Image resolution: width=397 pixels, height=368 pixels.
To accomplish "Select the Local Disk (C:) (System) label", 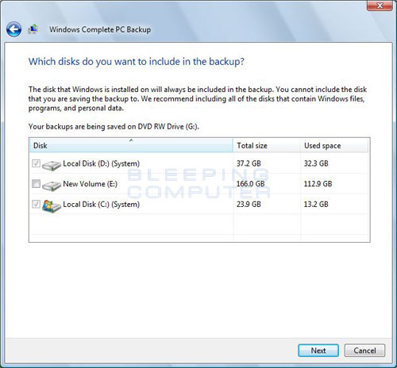I will point(101,204).
